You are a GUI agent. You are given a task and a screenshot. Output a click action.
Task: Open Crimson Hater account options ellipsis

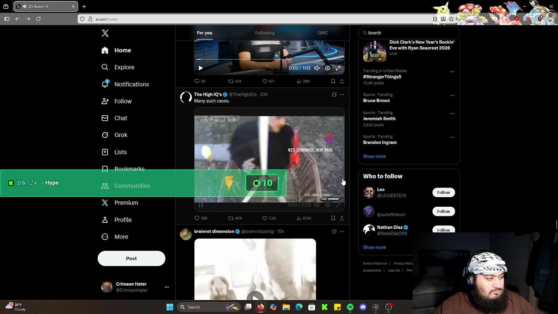click(x=167, y=287)
